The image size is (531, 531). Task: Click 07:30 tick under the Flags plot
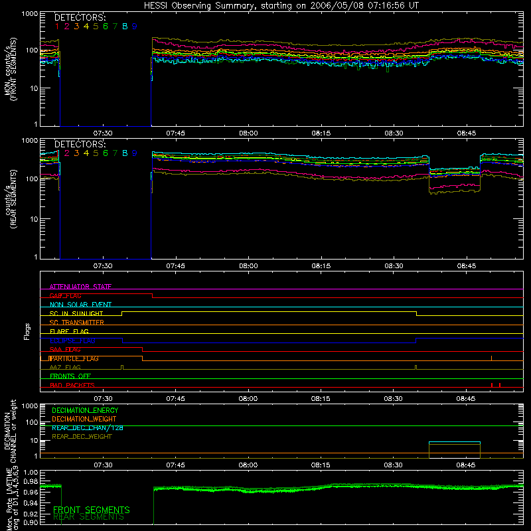[x=103, y=399]
